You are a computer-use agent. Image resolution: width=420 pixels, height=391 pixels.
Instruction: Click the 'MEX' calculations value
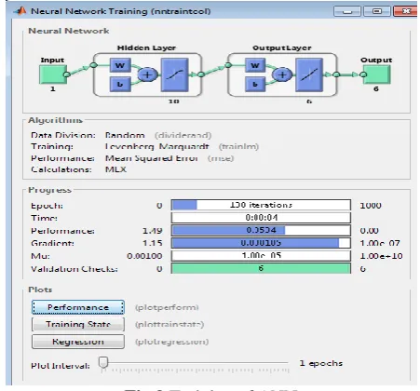click(115, 169)
